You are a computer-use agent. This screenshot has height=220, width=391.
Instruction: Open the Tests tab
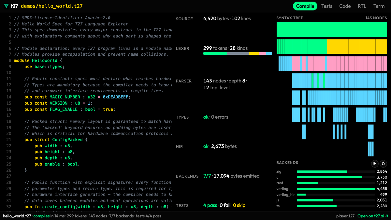click(327, 6)
